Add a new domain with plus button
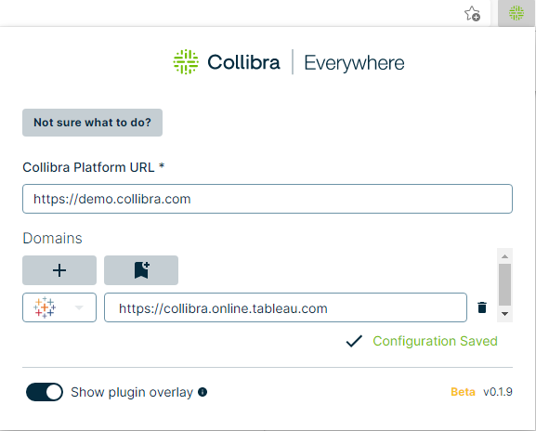The image size is (536, 431). (x=59, y=270)
